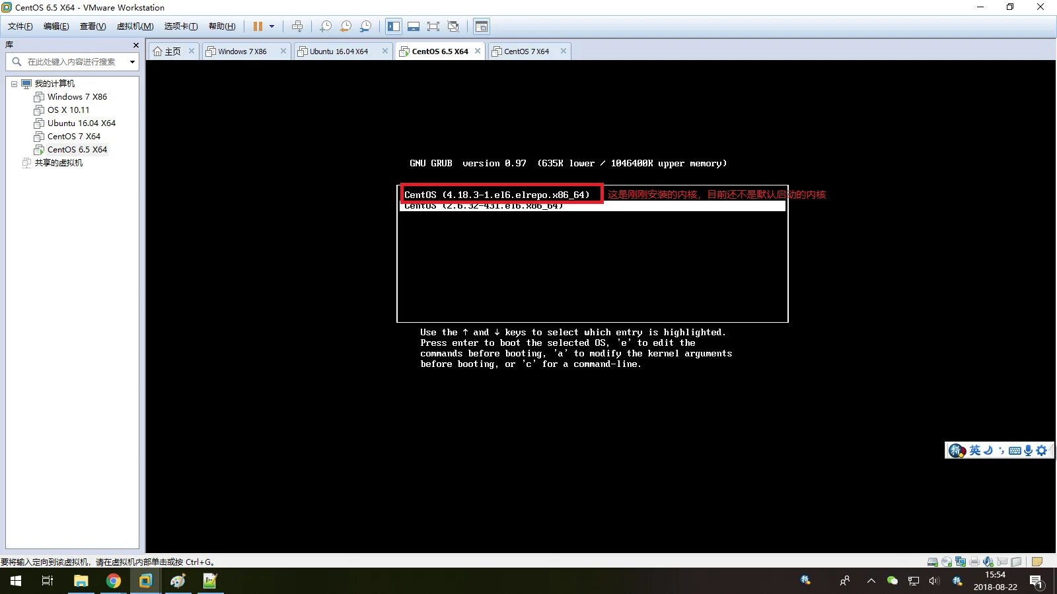Click the display device status icon

(x=1016, y=562)
